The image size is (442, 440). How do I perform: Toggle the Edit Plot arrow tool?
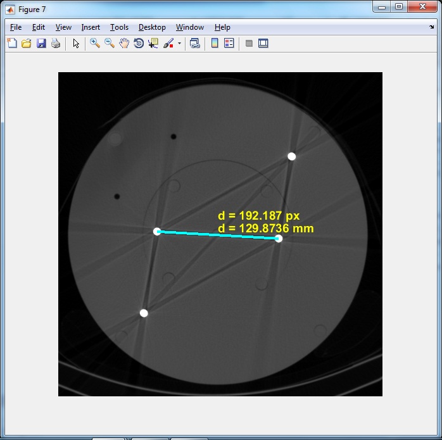pyautogui.click(x=76, y=44)
